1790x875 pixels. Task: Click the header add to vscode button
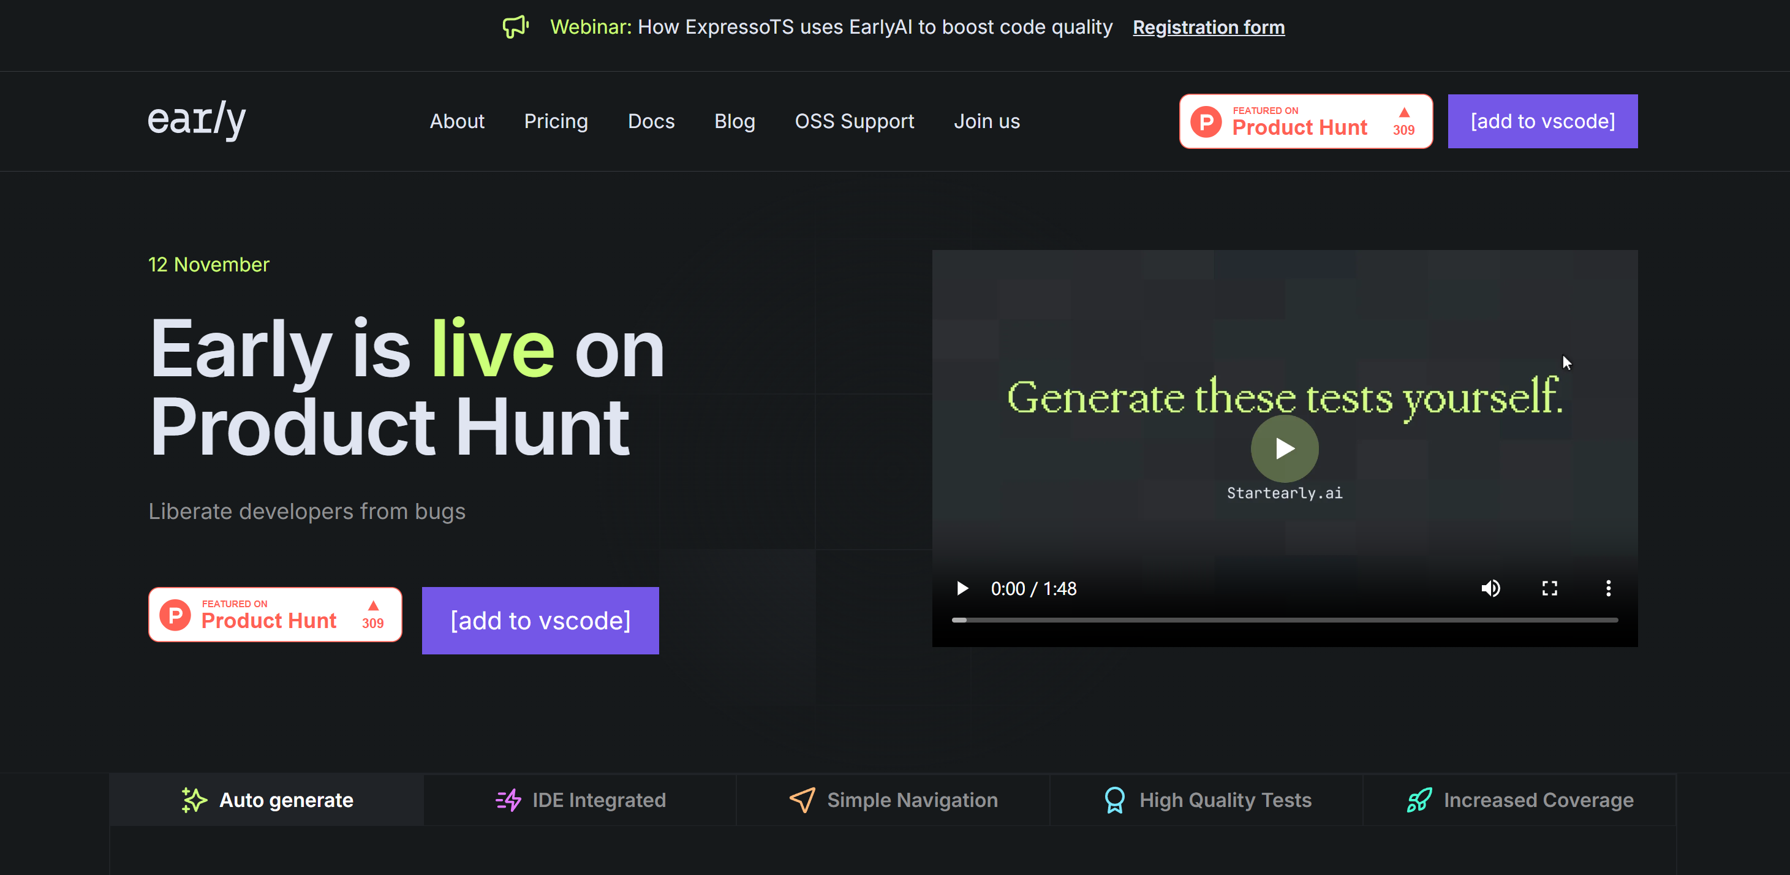[x=1543, y=121]
